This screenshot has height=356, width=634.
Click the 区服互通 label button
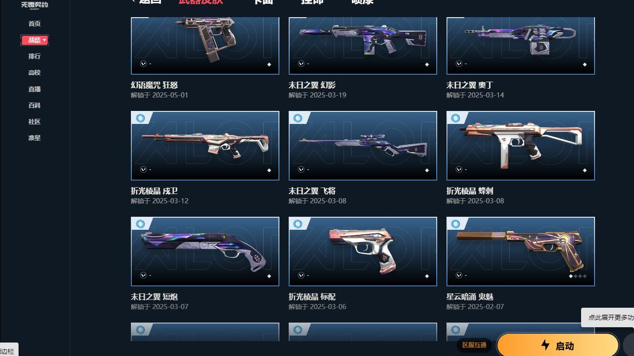(x=474, y=345)
